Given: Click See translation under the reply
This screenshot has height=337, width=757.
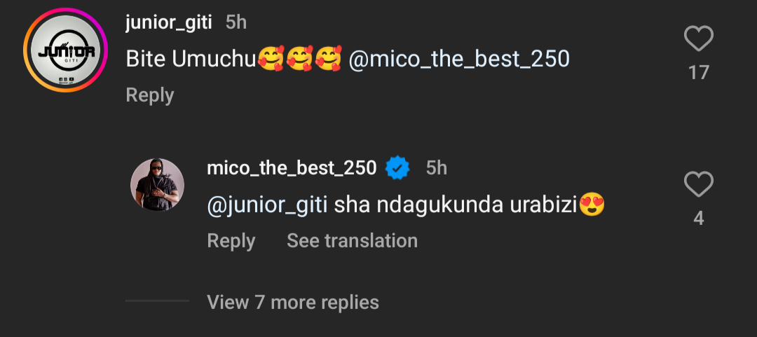Looking at the screenshot, I should coord(352,241).
